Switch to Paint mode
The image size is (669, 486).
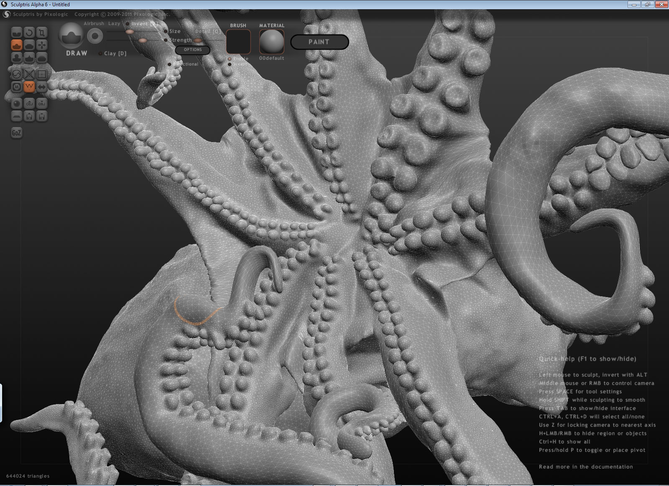(x=319, y=42)
